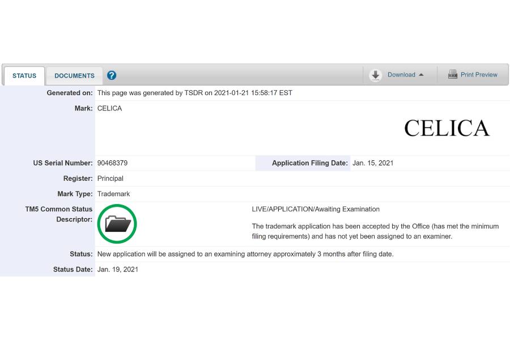The image size is (510, 340).
Task: Click the large CELICA mark image
Action: pyautogui.click(x=447, y=128)
